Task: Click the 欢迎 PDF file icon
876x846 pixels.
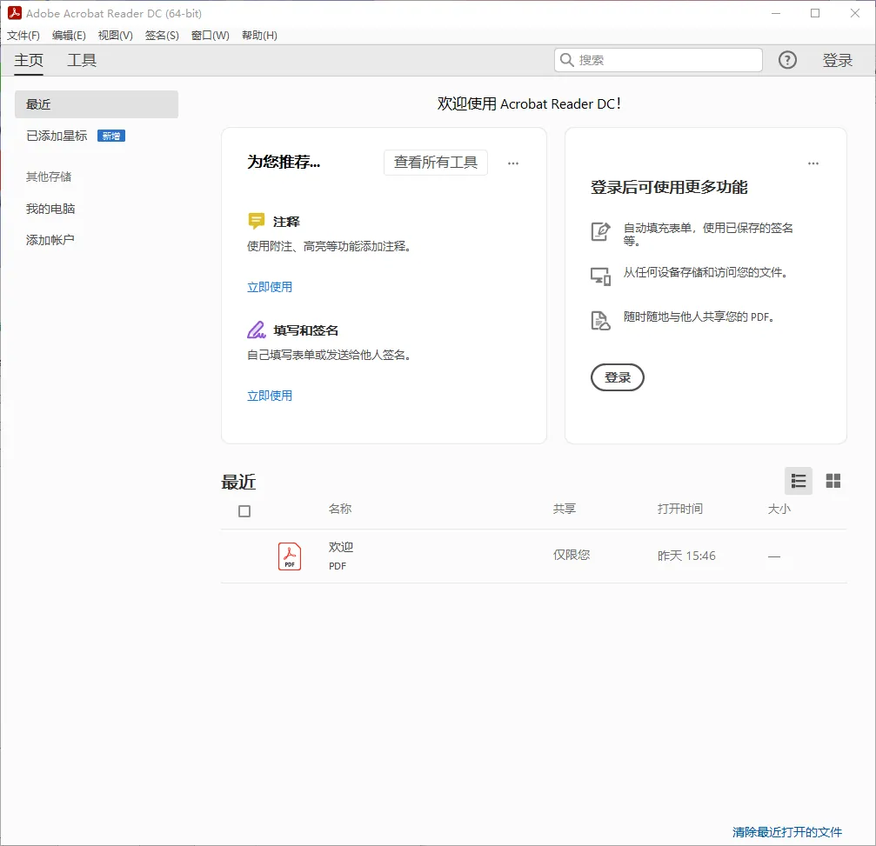Action: click(290, 556)
